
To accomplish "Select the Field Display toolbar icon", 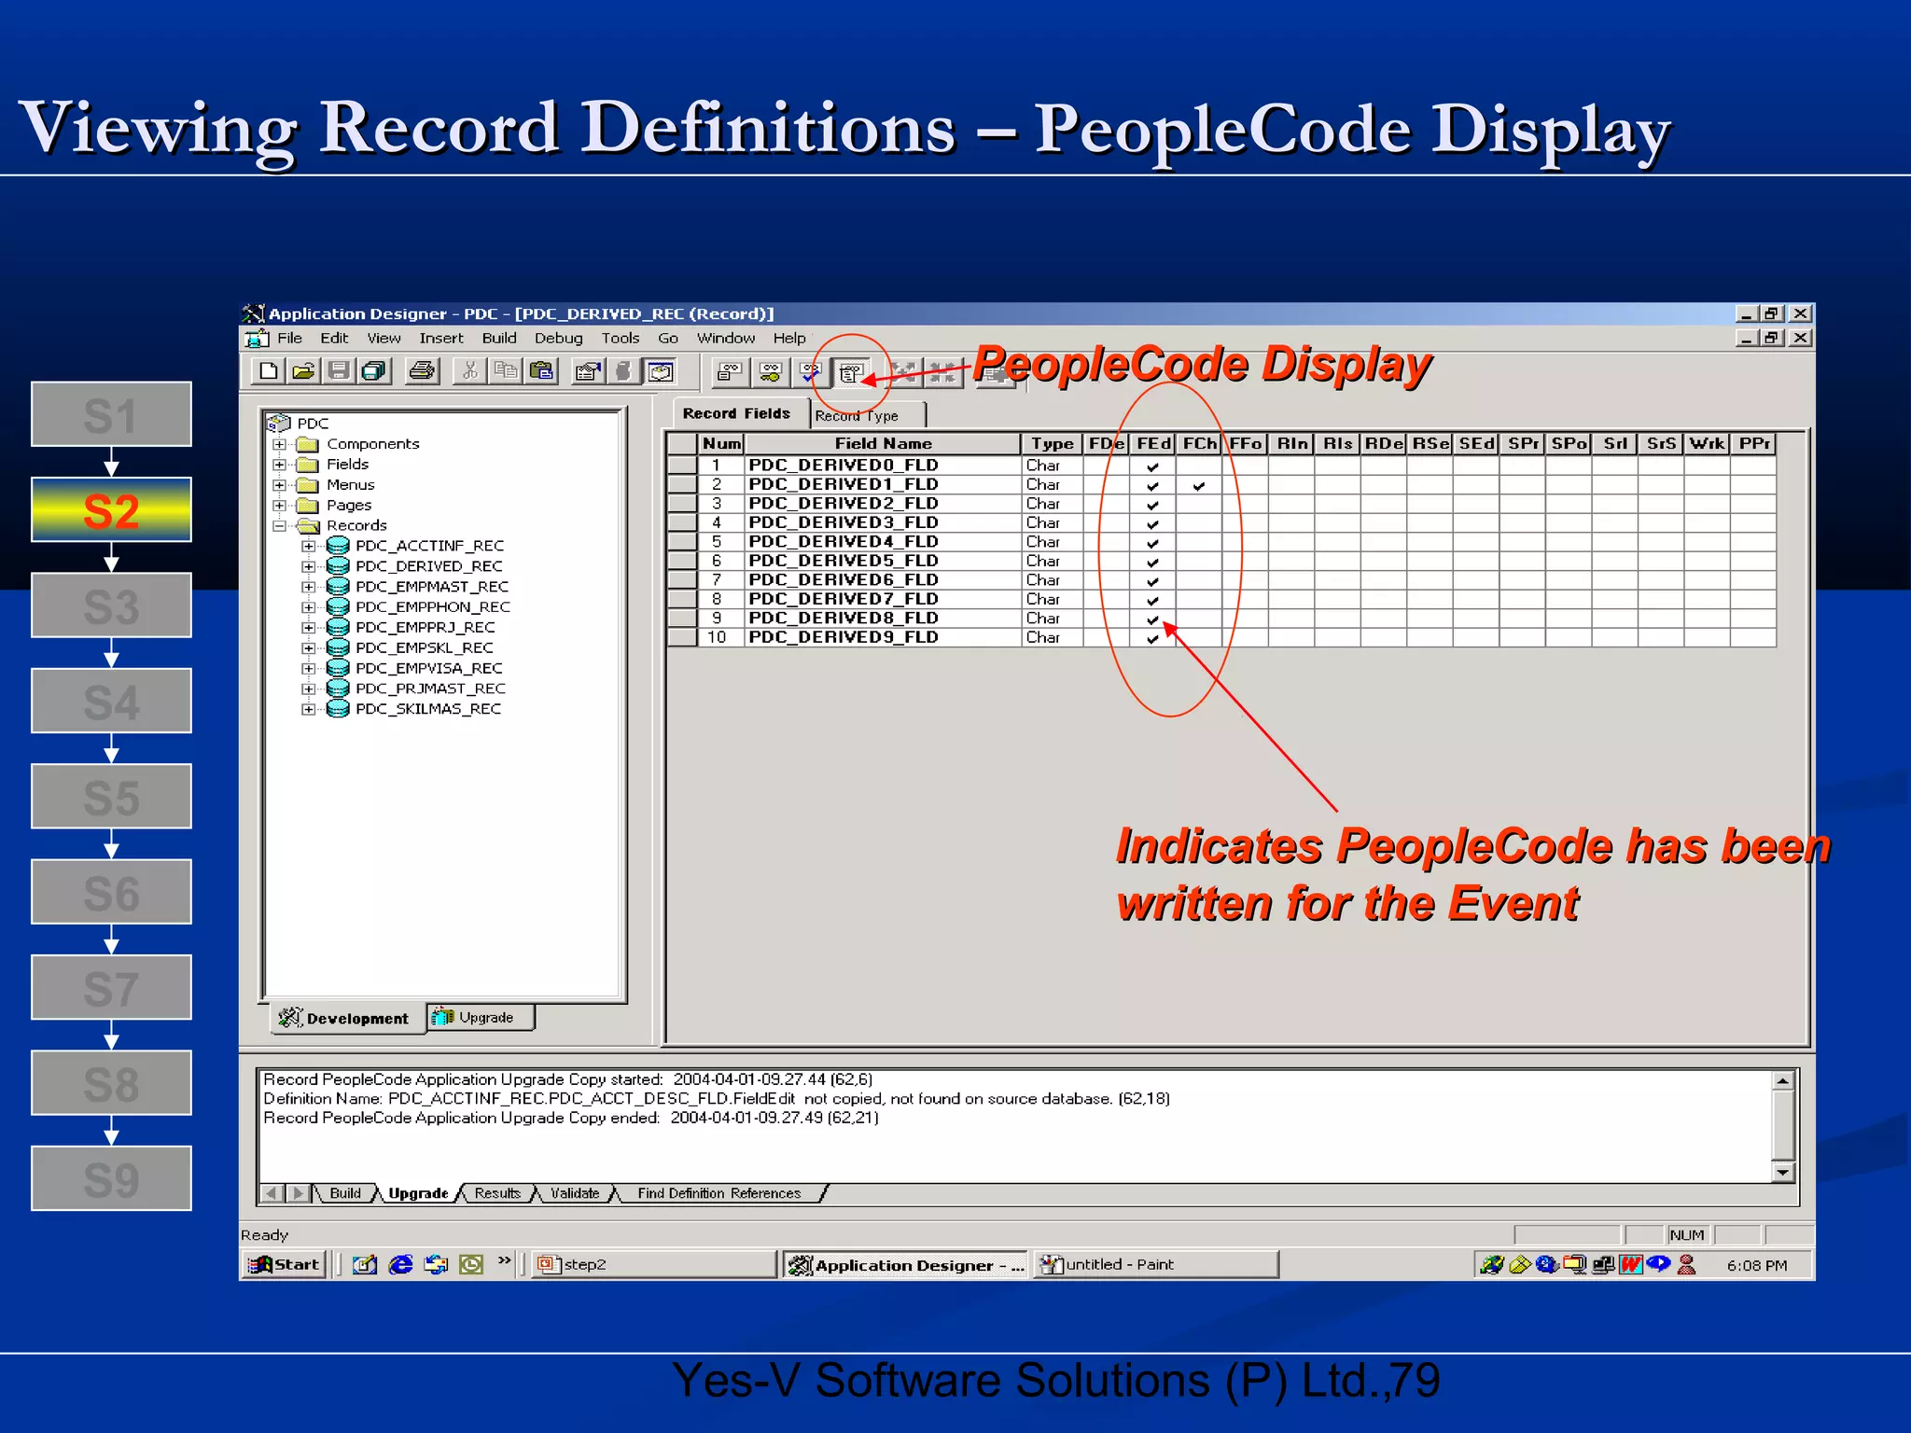I will click(x=730, y=373).
